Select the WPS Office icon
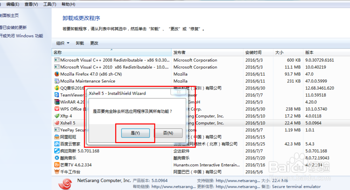350x190 pixels. click(57, 109)
